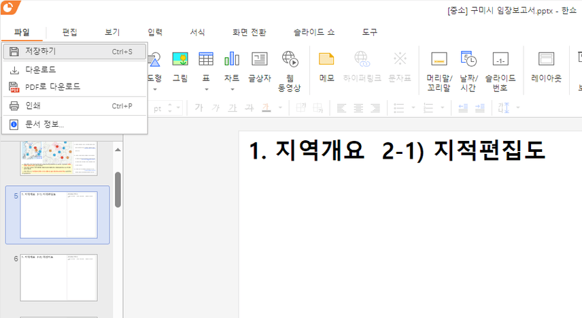Open numbered list dropdown arrow
Screen dimensions: 582x318
(x=443, y=108)
